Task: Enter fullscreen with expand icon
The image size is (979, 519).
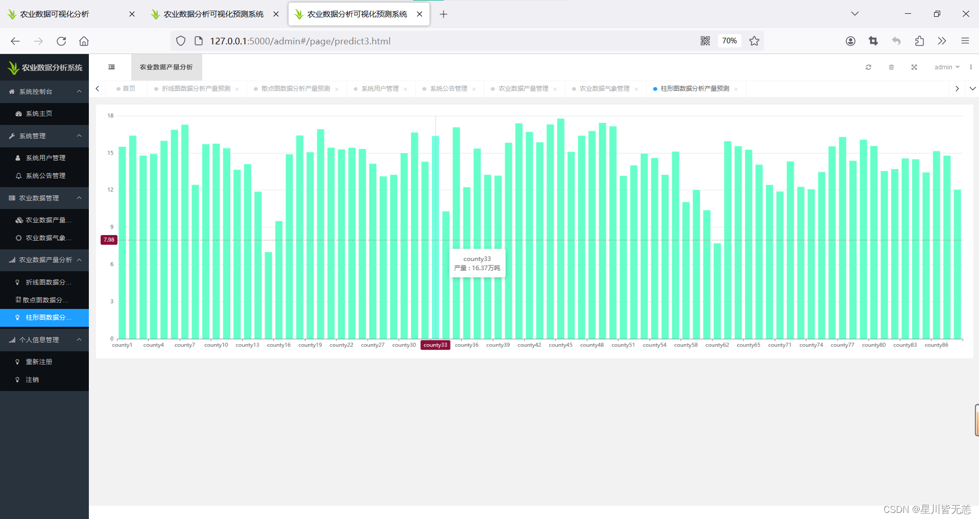Action: coord(914,67)
